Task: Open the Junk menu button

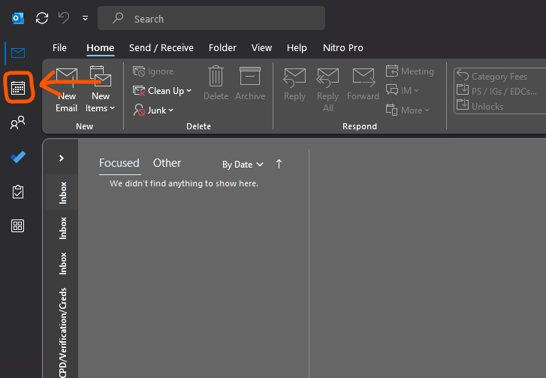Action: pyautogui.click(x=154, y=110)
